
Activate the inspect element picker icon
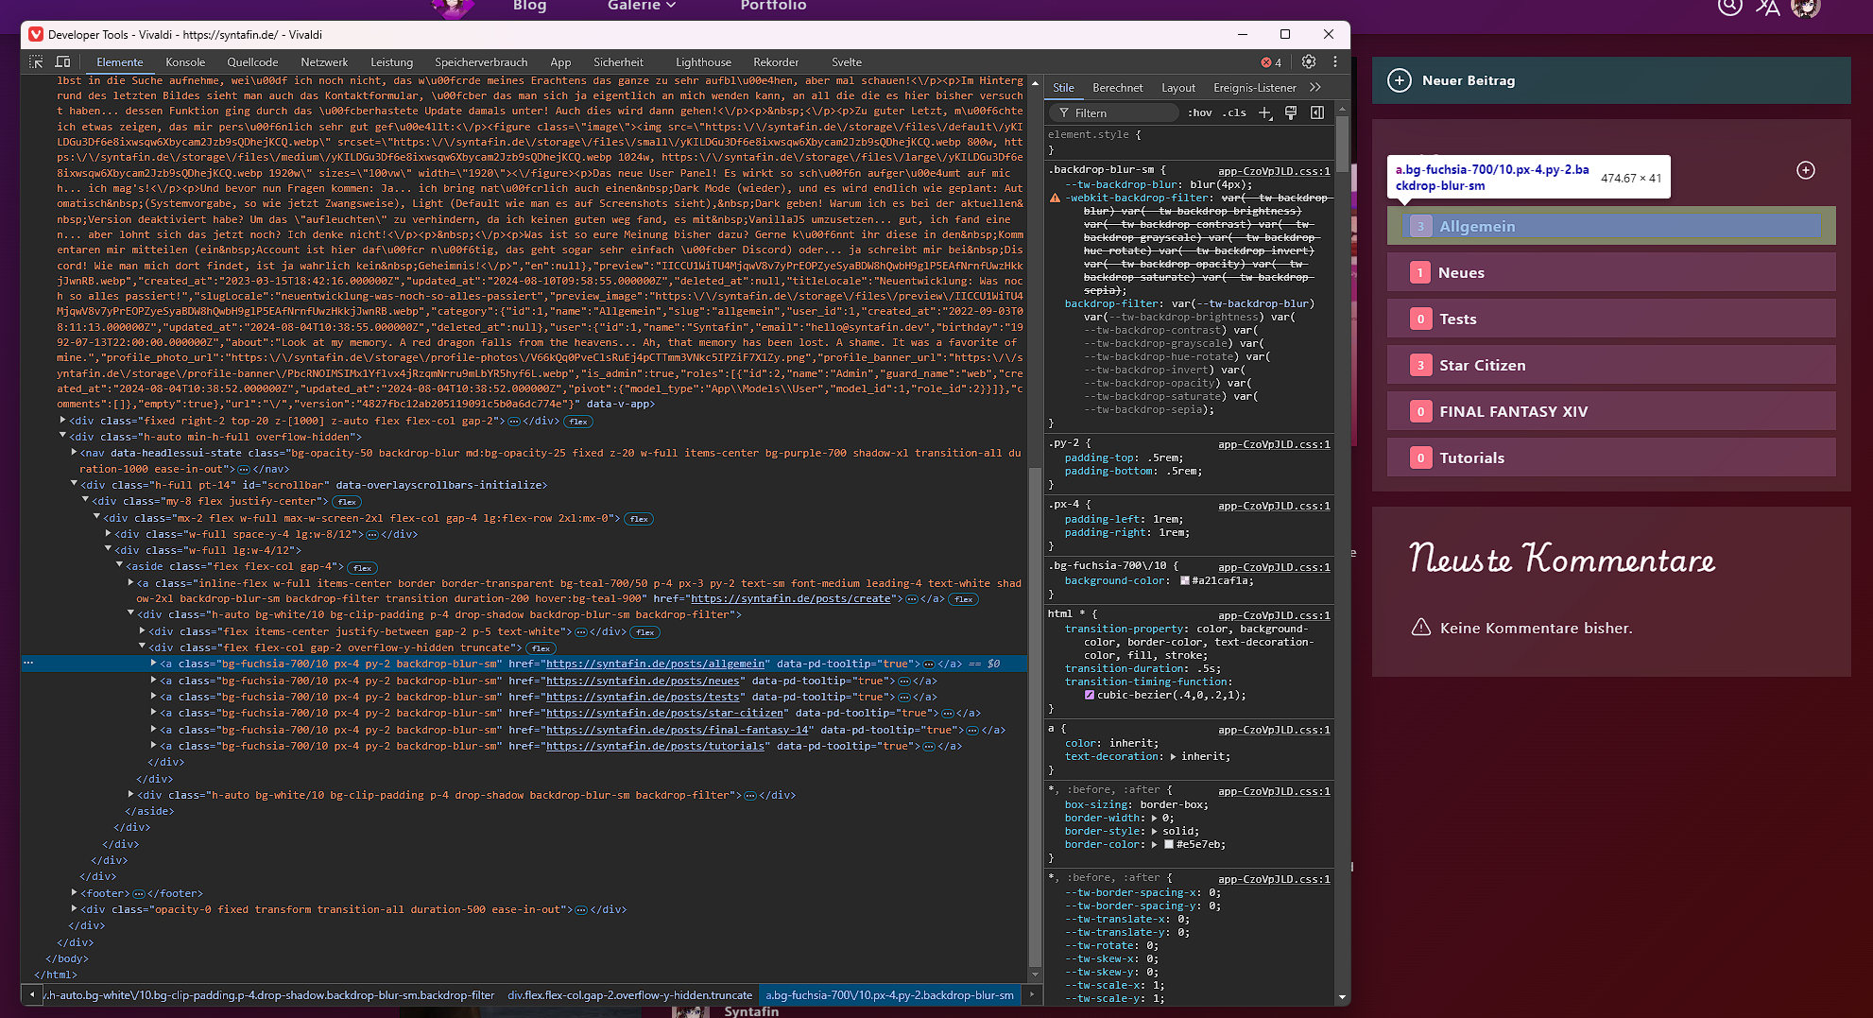pos(36,62)
